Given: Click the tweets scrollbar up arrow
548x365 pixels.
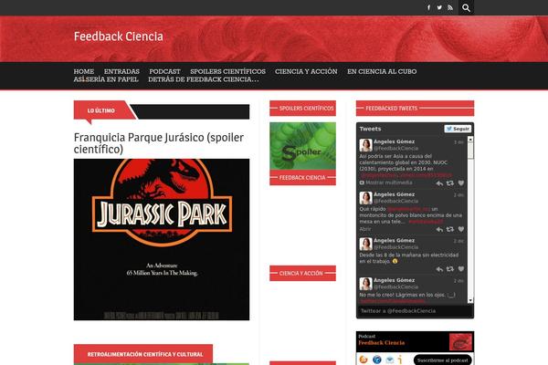Looking at the screenshot, I should click(470, 140).
